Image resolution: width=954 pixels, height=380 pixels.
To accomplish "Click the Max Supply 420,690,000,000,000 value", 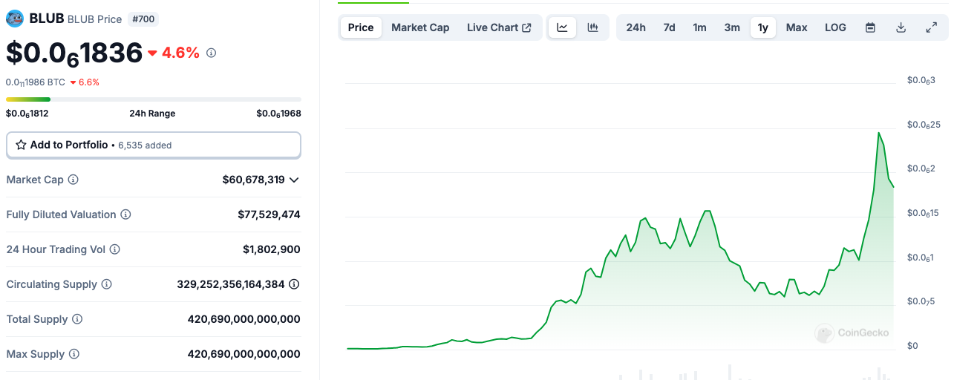I will 244,354.
